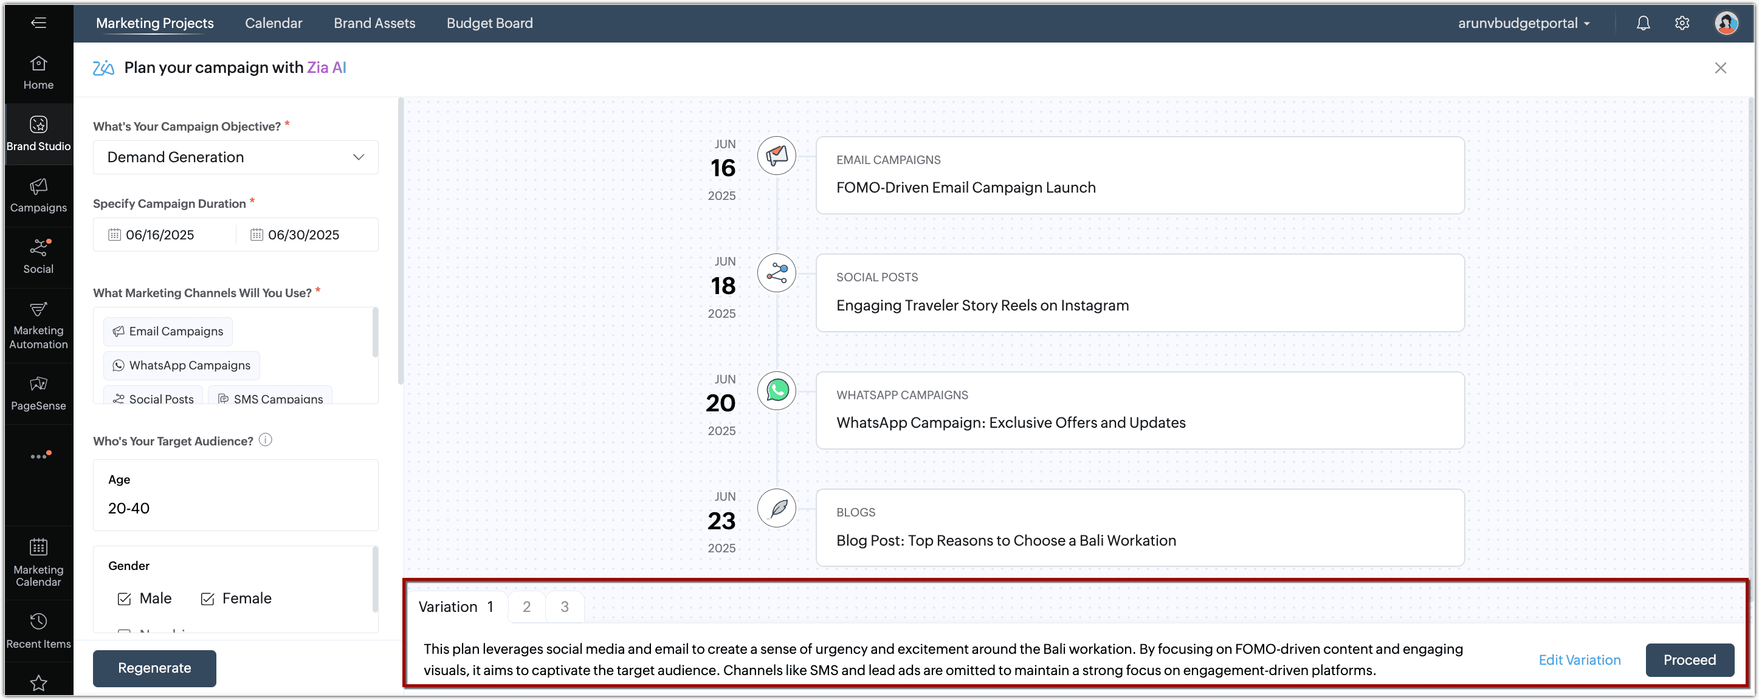1759x700 pixels.
Task: Open Brand Studio in sidebar
Action: click(38, 133)
